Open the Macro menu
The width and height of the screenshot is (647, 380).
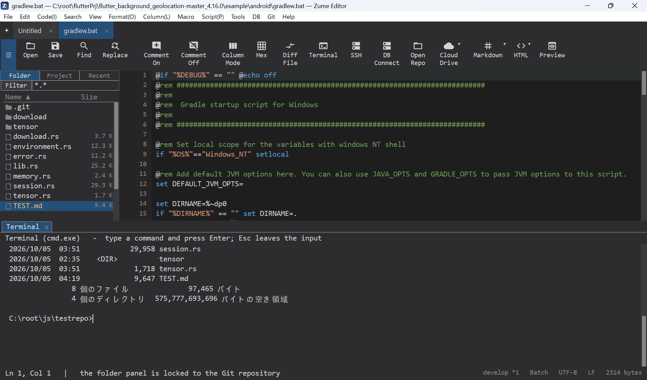(186, 17)
